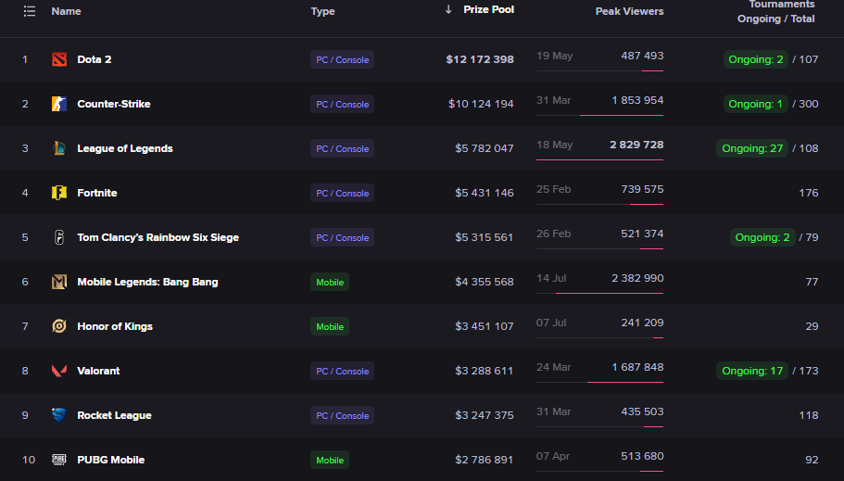Click PC / Console tag for Fortnite
Image resolution: width=844 pixels, height=481 pixels.
343,193
